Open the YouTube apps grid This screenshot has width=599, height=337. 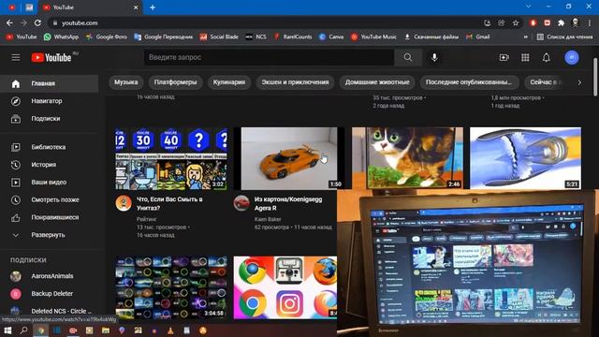[525, 57]
